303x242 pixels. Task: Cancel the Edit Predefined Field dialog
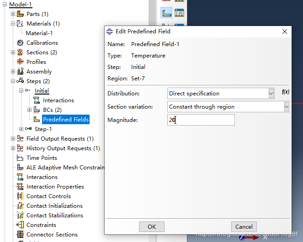[x=244, y=226]
